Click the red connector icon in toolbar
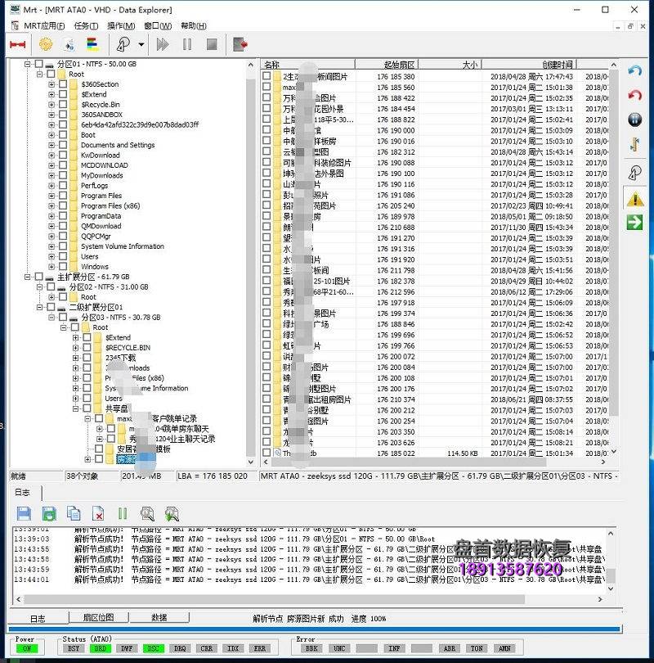The image size is (654, 663). pos(18,44)
